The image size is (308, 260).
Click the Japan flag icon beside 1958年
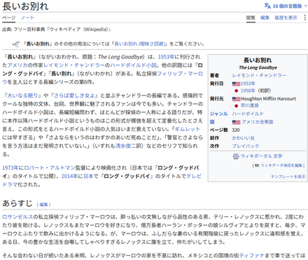(x=236, y=90)
